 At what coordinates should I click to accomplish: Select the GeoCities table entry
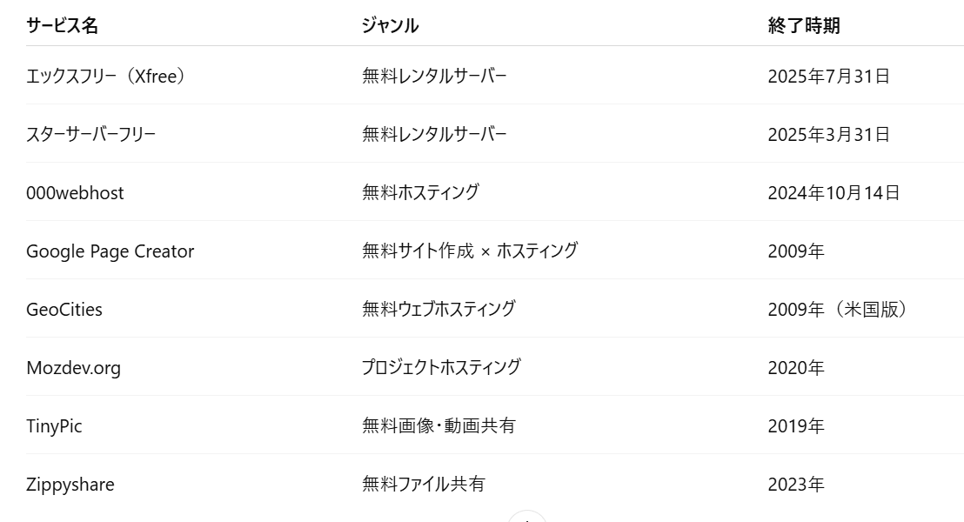[64, 310]
